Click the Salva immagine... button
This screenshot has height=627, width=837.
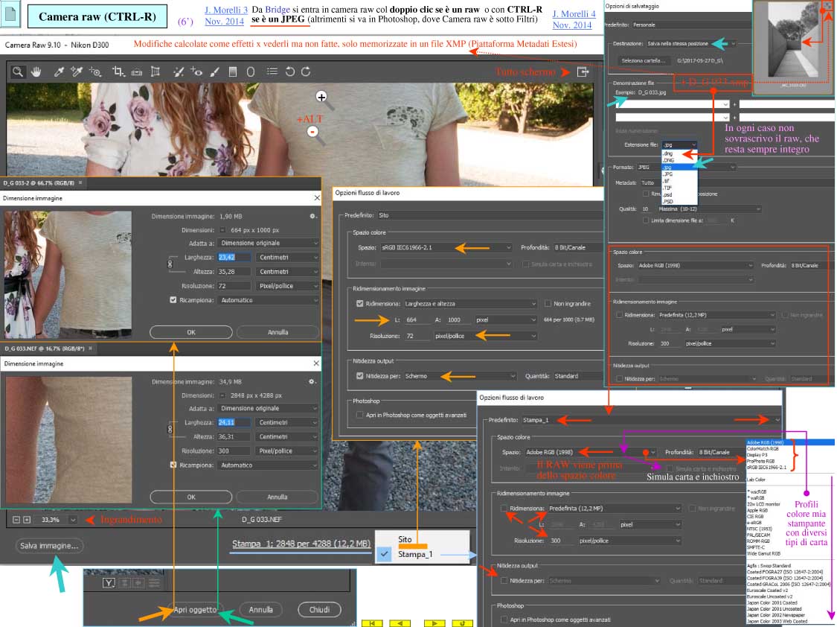[x=49, y=546]
